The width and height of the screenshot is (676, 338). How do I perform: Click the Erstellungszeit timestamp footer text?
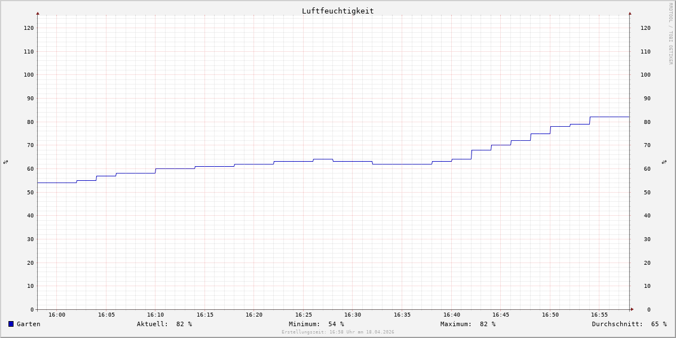337,332
